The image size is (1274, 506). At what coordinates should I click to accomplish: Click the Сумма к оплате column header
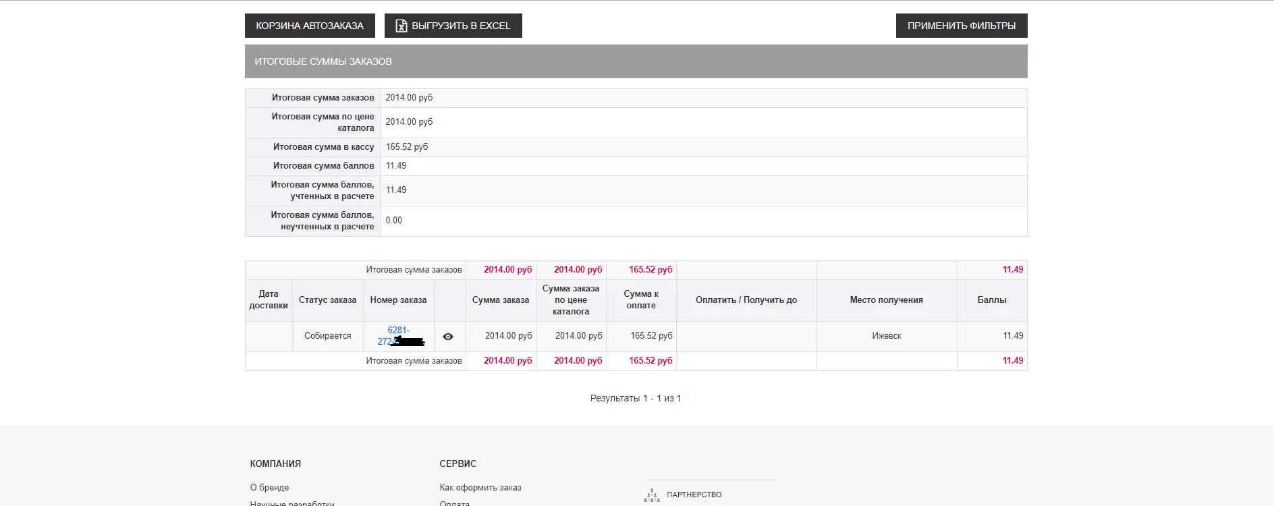(641, 300)
